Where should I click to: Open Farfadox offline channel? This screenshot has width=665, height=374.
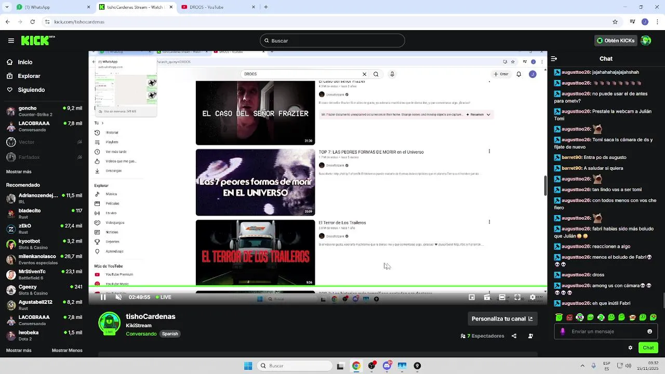point(44,157)
